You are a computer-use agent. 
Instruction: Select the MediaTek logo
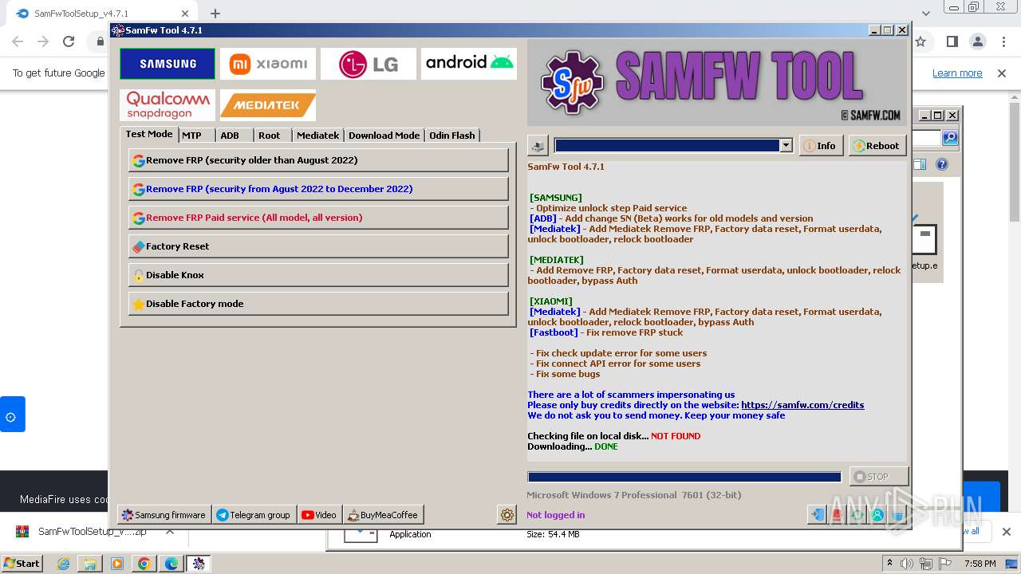pyautogui.click(x=268, y=105)
